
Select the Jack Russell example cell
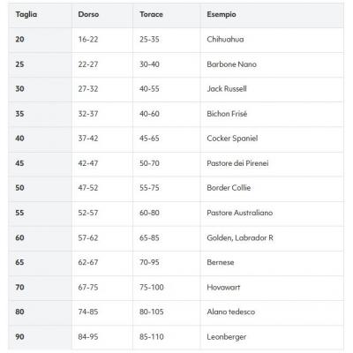pos(227,89)
